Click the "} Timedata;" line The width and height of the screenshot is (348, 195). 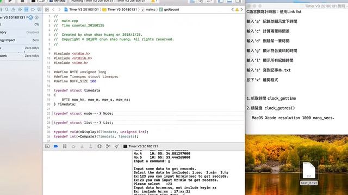(65, 104)
